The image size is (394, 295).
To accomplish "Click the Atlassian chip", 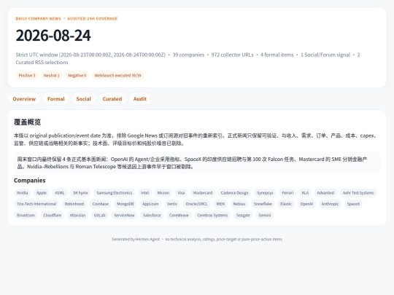I will (x=77, y=215).
